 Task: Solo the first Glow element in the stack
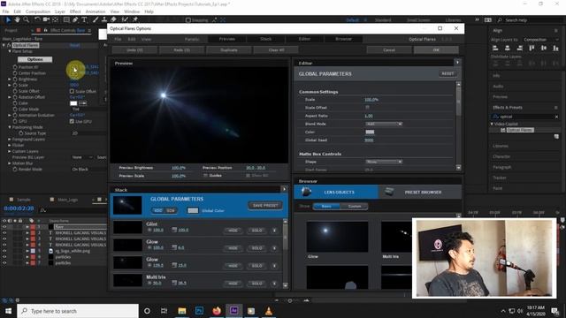pyautogui.click(x=256, y=248)
